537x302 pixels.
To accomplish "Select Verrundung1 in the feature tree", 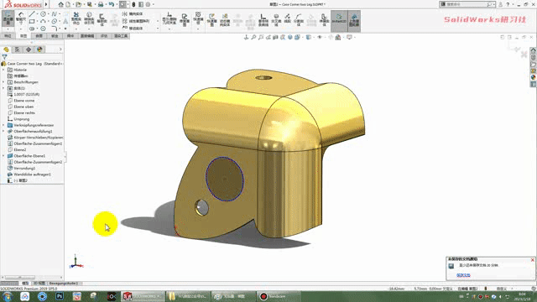I will 24,168.
